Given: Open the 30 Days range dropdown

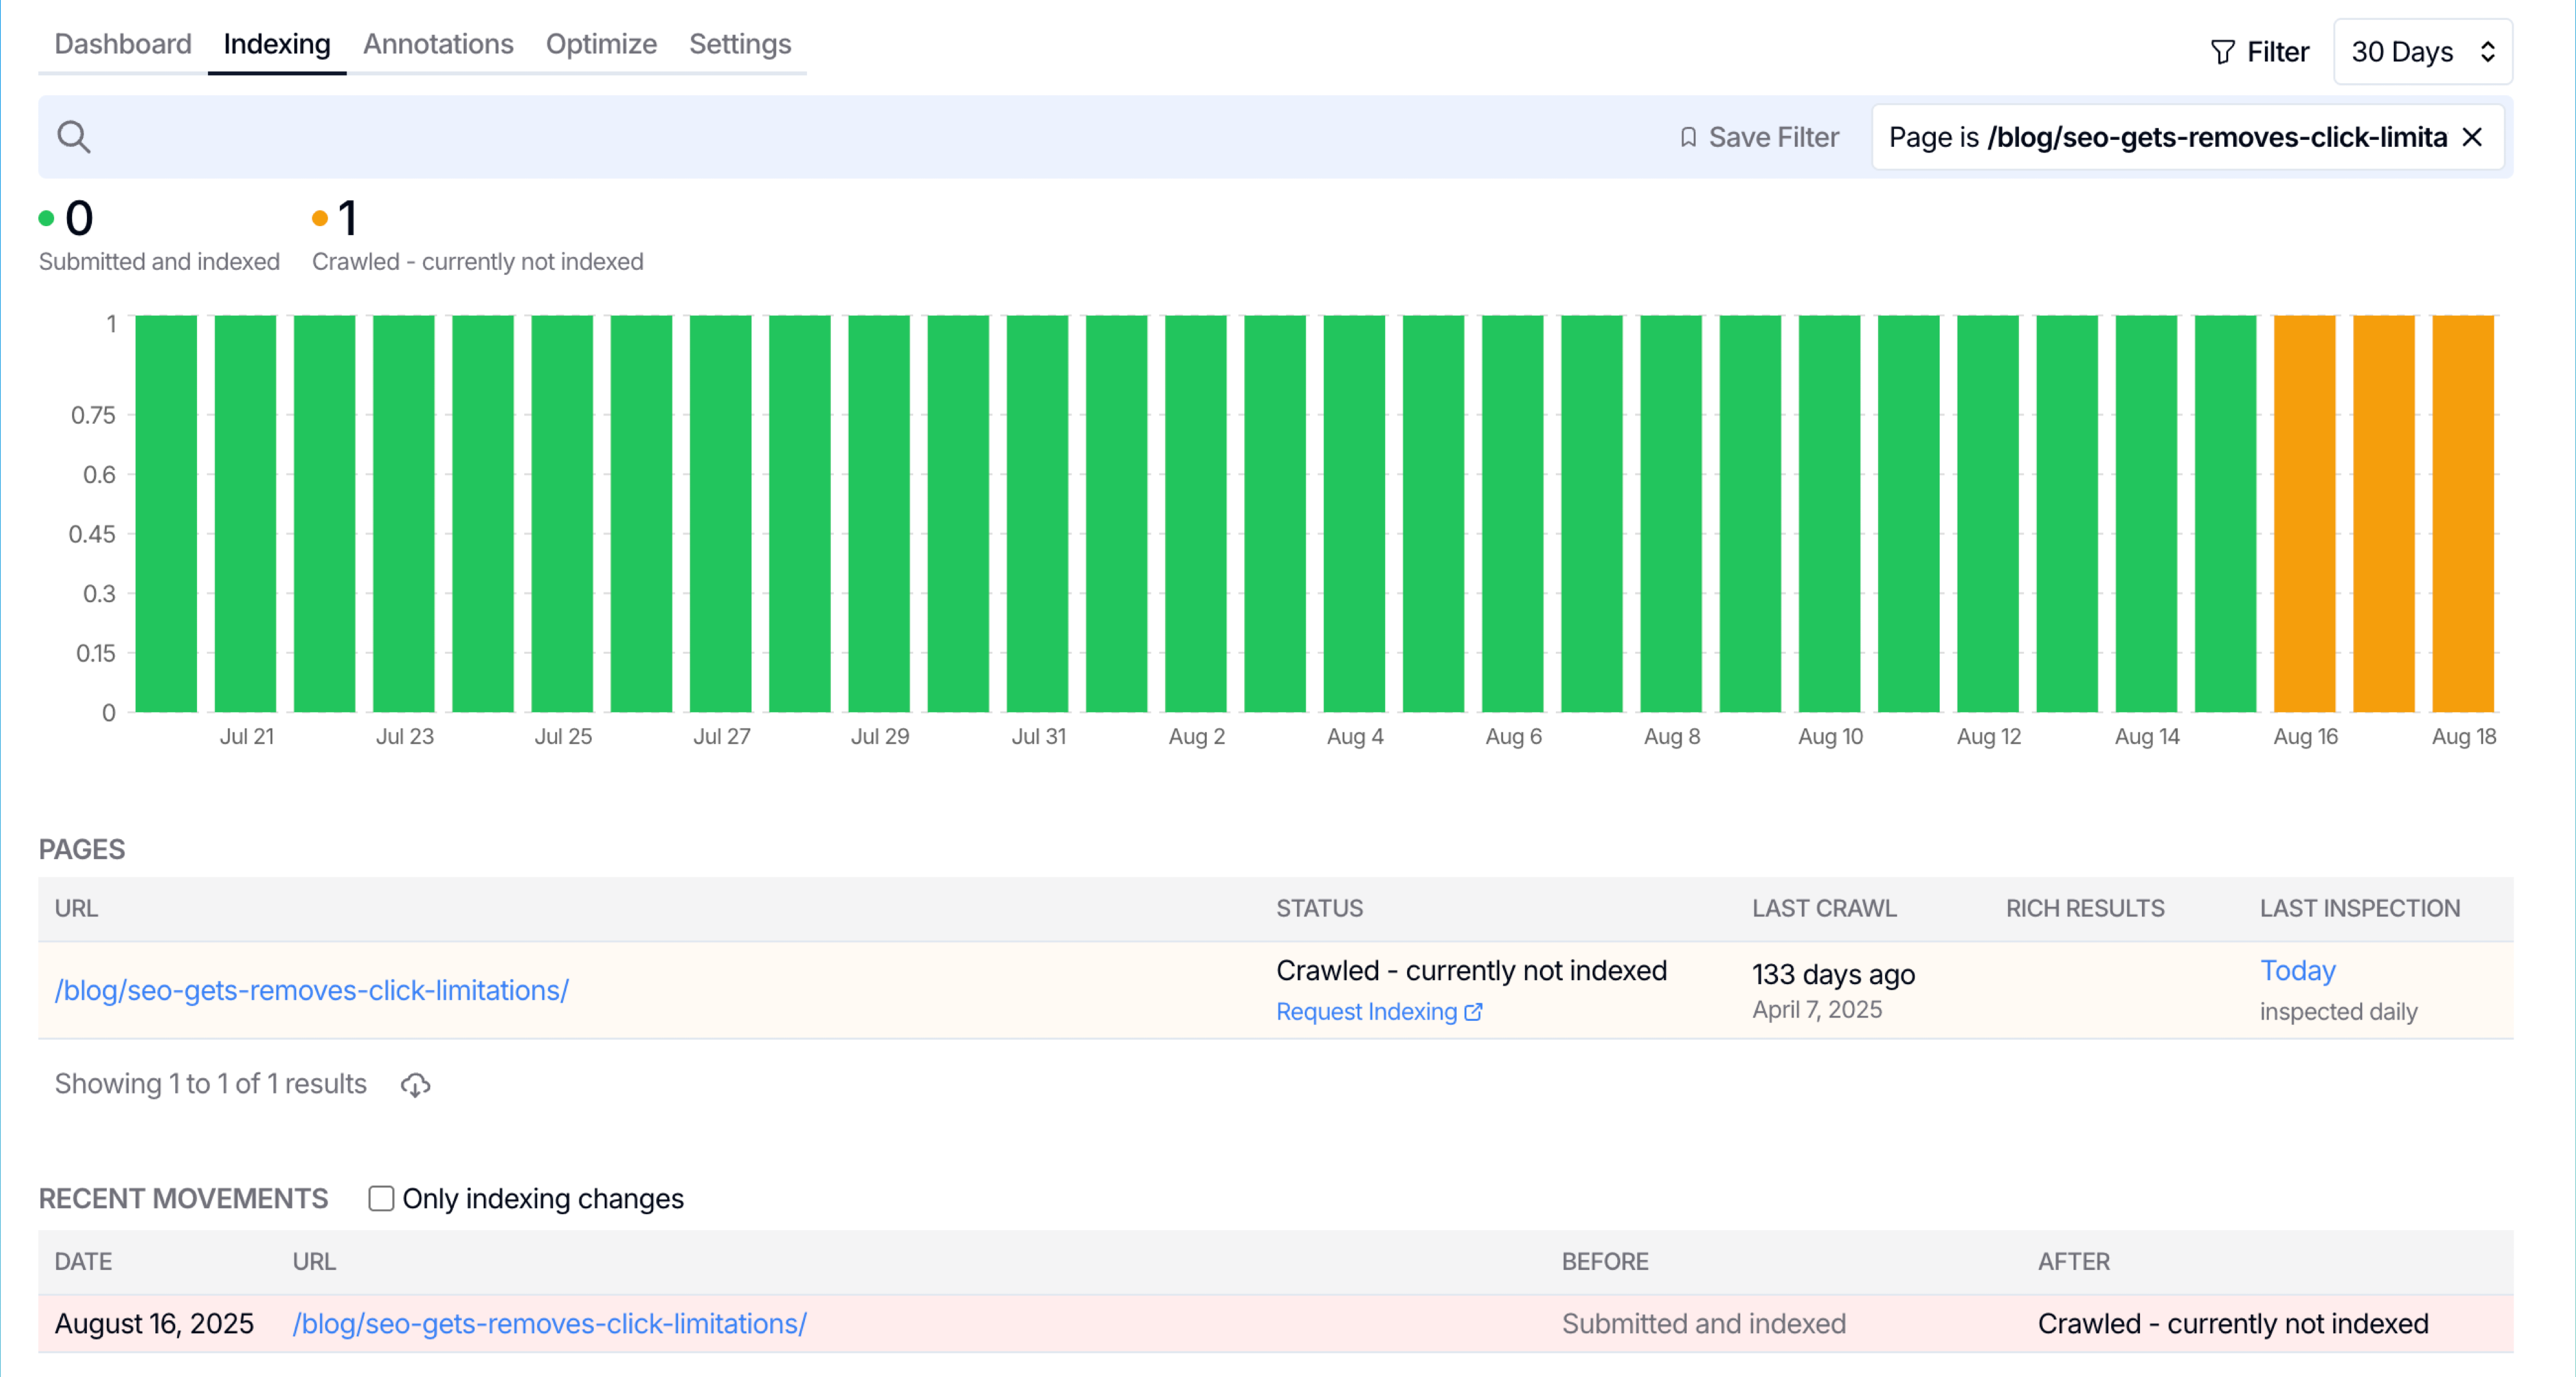Looking at the screenshot, I should coord(2422,52).
